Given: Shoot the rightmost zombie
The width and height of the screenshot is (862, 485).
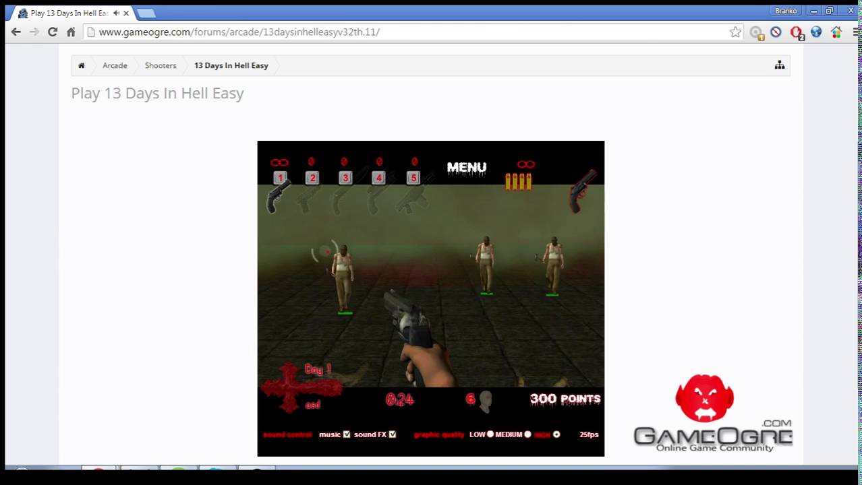Looking at the screenshot, I should coord(553,265).
